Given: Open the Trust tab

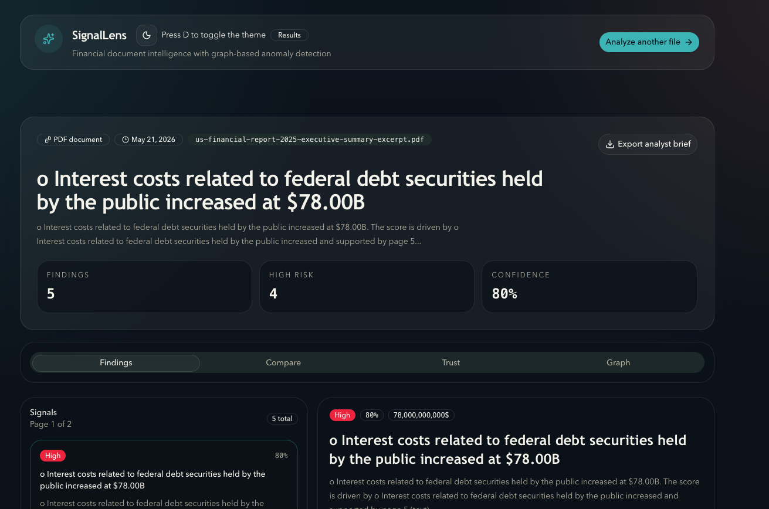Looking at the screenshot, I should point(451,363).
